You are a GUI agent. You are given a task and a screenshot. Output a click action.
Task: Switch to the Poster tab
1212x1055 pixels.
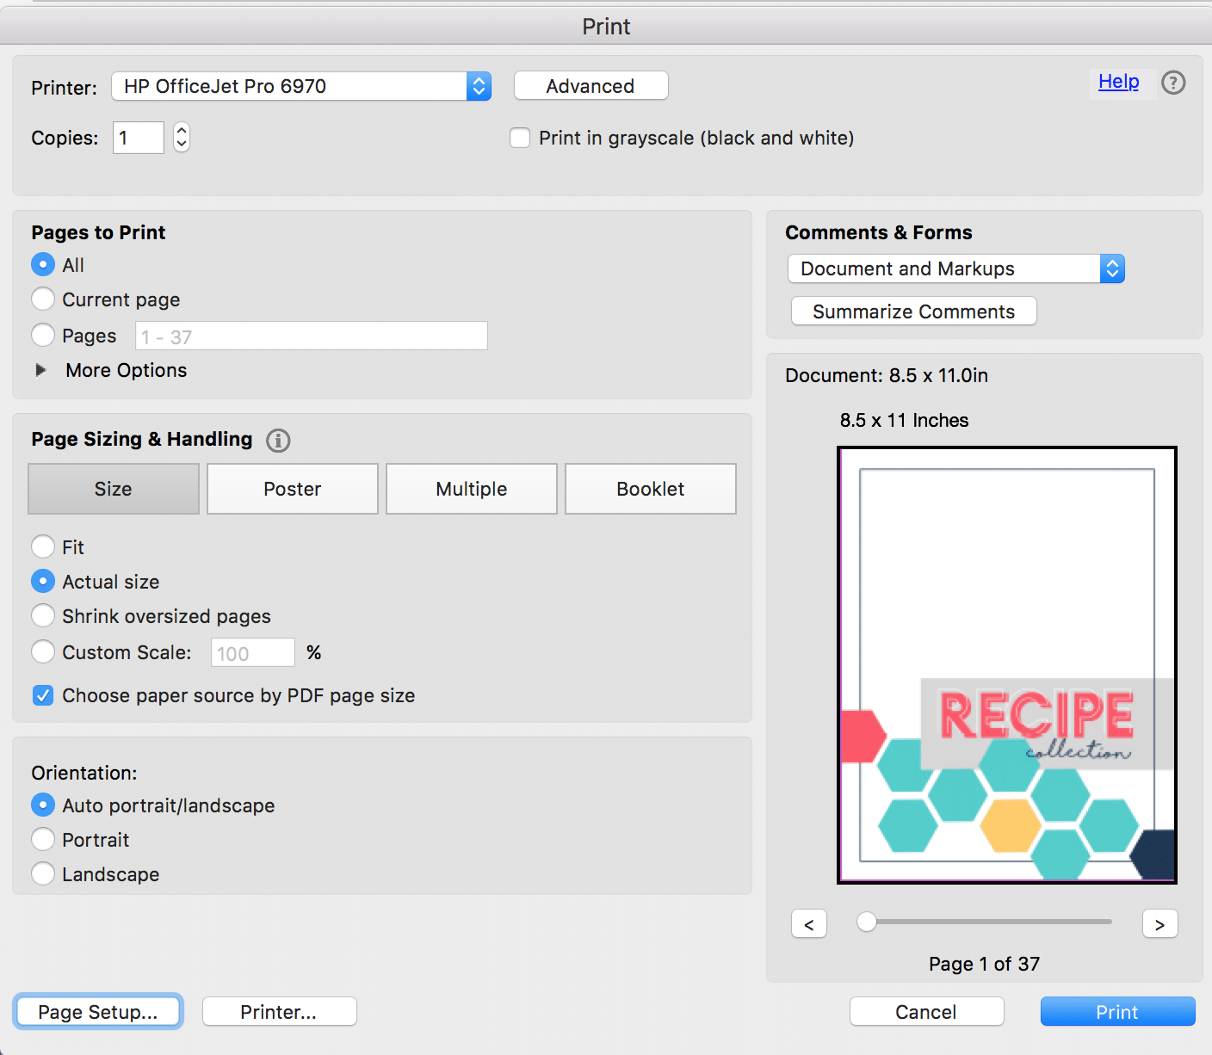(x=293, y=489)
